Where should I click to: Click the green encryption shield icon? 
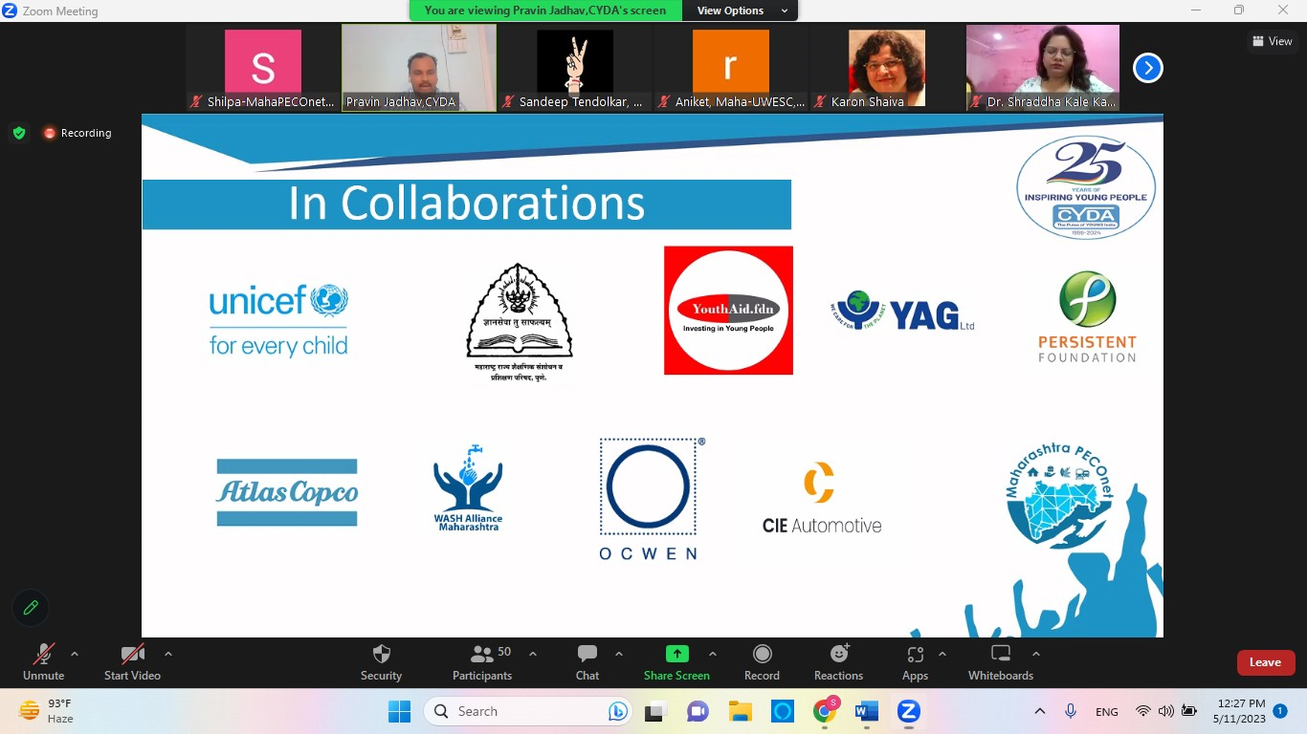pyautogui.click(x=19, y=133)
